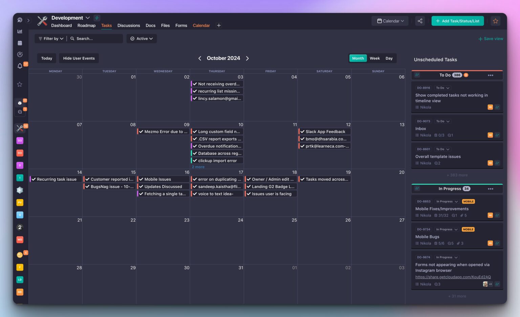Go to previous month arrow

[200, 58]
